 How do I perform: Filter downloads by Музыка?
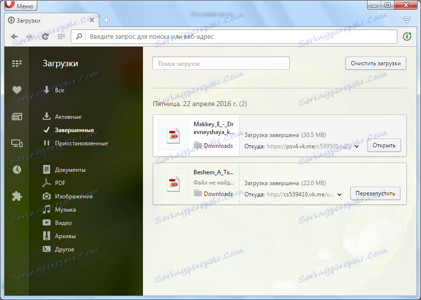click(x=59, y=209)
